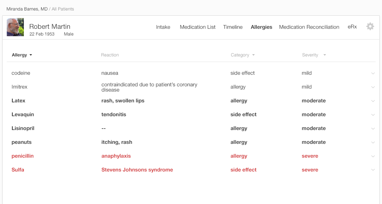This screenshot has width=382, height=204.
Task: Expand the peanuts row chevron
Action: [373, 142]
